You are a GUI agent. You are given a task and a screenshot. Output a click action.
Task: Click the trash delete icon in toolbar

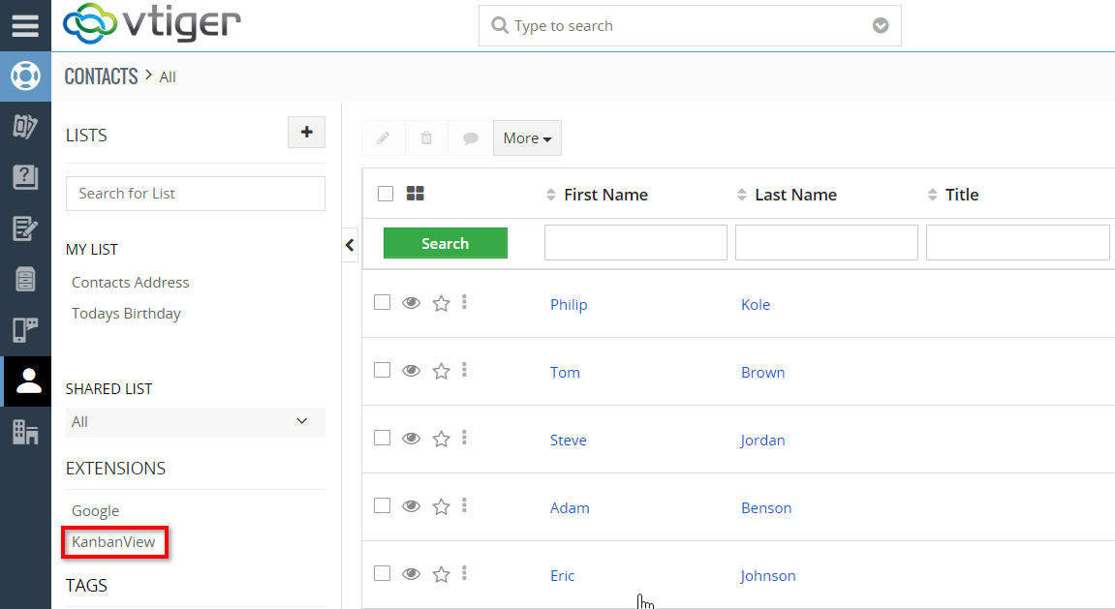(x=426, y=137)
